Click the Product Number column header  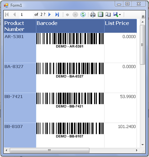[20, 26]
